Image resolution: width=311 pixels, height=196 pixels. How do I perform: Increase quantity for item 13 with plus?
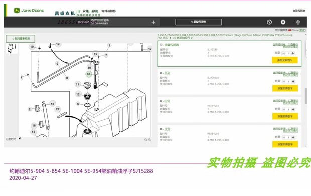pos(293,53)
